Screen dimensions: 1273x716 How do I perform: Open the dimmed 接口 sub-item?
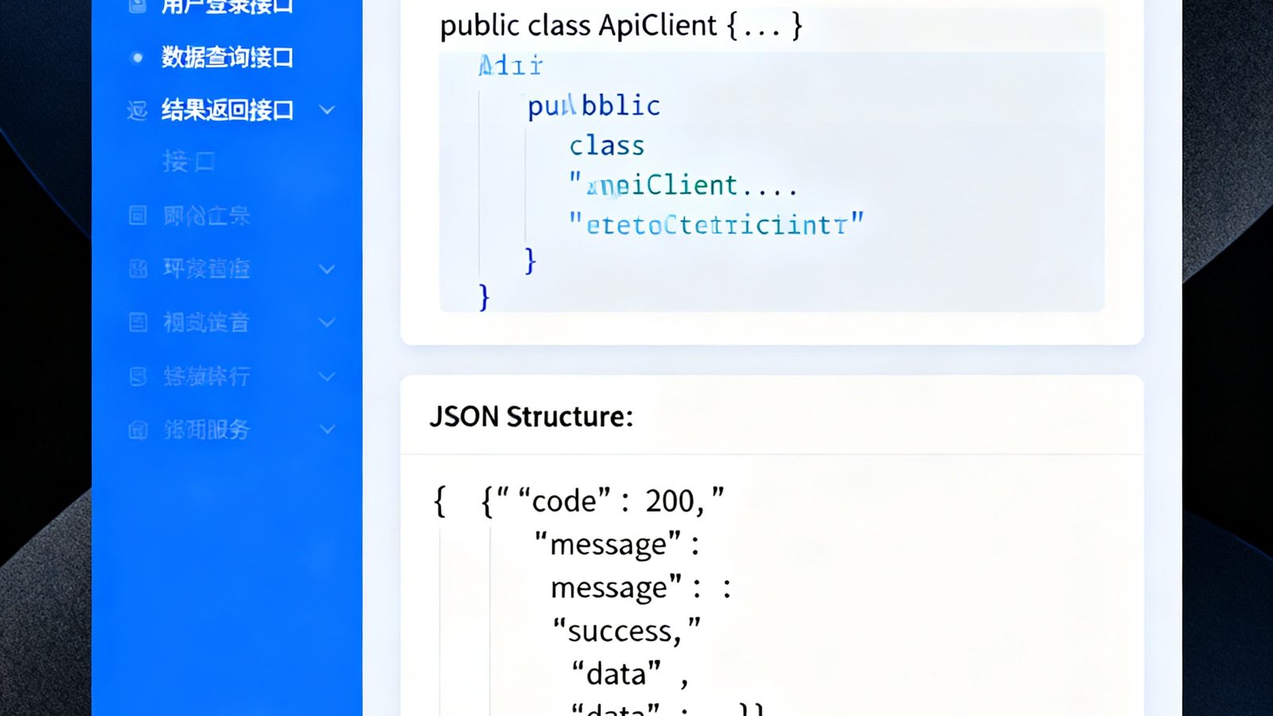click(x=189, y=161)
